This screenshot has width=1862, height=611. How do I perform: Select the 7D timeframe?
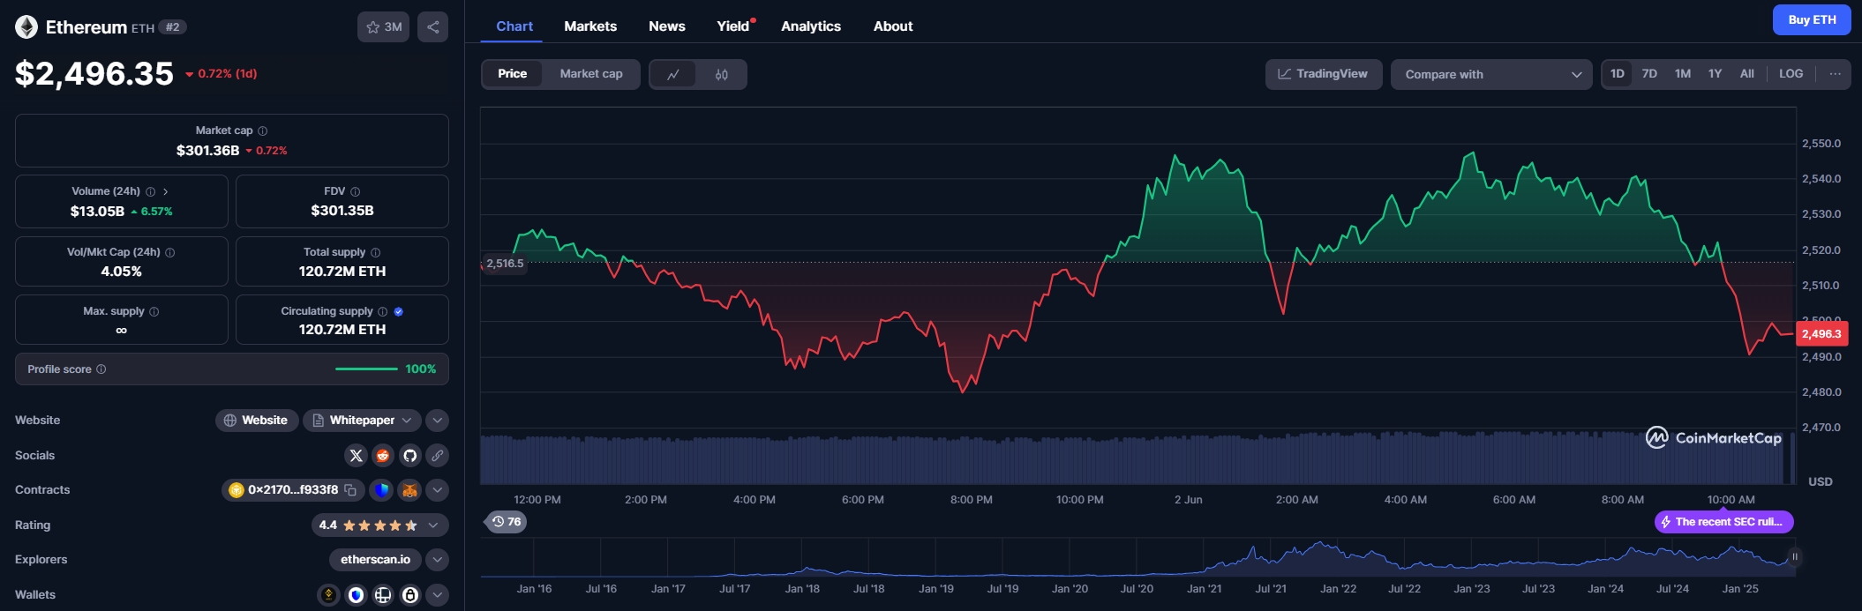point(1649,74)
